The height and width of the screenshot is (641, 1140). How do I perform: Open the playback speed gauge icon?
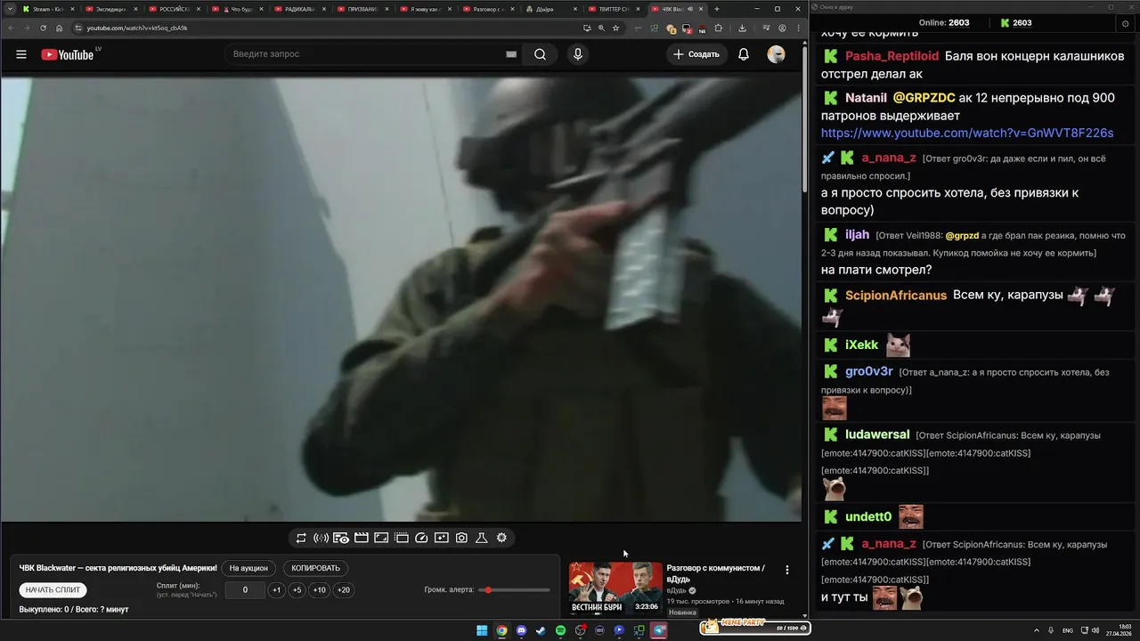[x=422, y=538]
